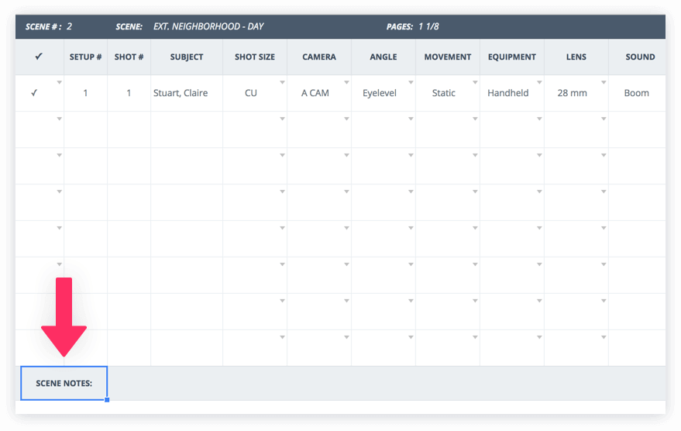Viewport: 681px width, 431px height.
Task: Click the 'EXT. NEIGHBORHOOD - DAY' scene title
Action: coord(208,26)
